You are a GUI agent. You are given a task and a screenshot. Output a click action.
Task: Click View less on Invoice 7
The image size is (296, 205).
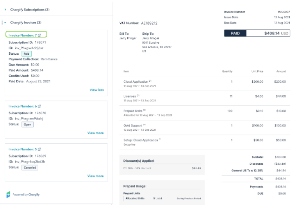tap(96, 90)
